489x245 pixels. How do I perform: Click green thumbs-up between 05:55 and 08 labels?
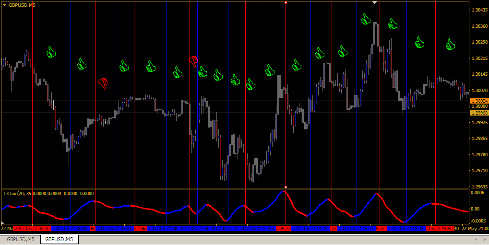click(151, 66)
